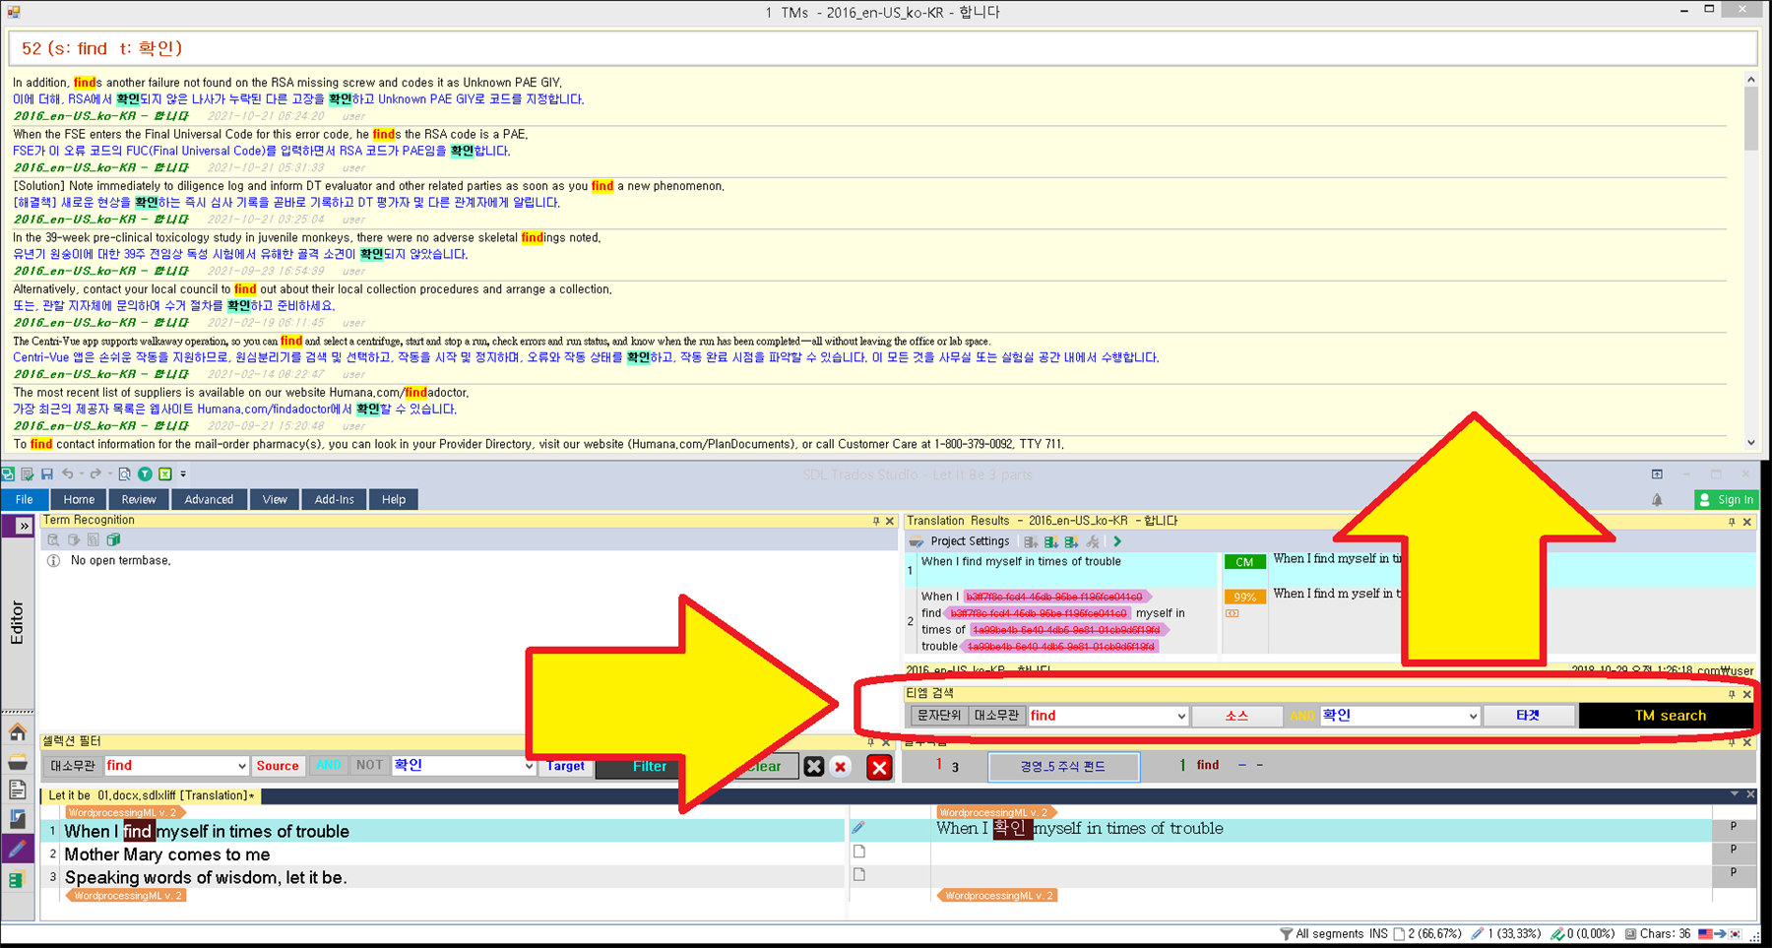Open the Reports view icon in sidebar
The width and height of the screenshot is (1772, 948).
click(x=18, y=818)
